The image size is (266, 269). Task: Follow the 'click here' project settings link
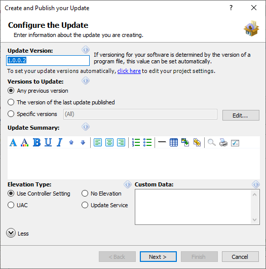coord(129,71)
